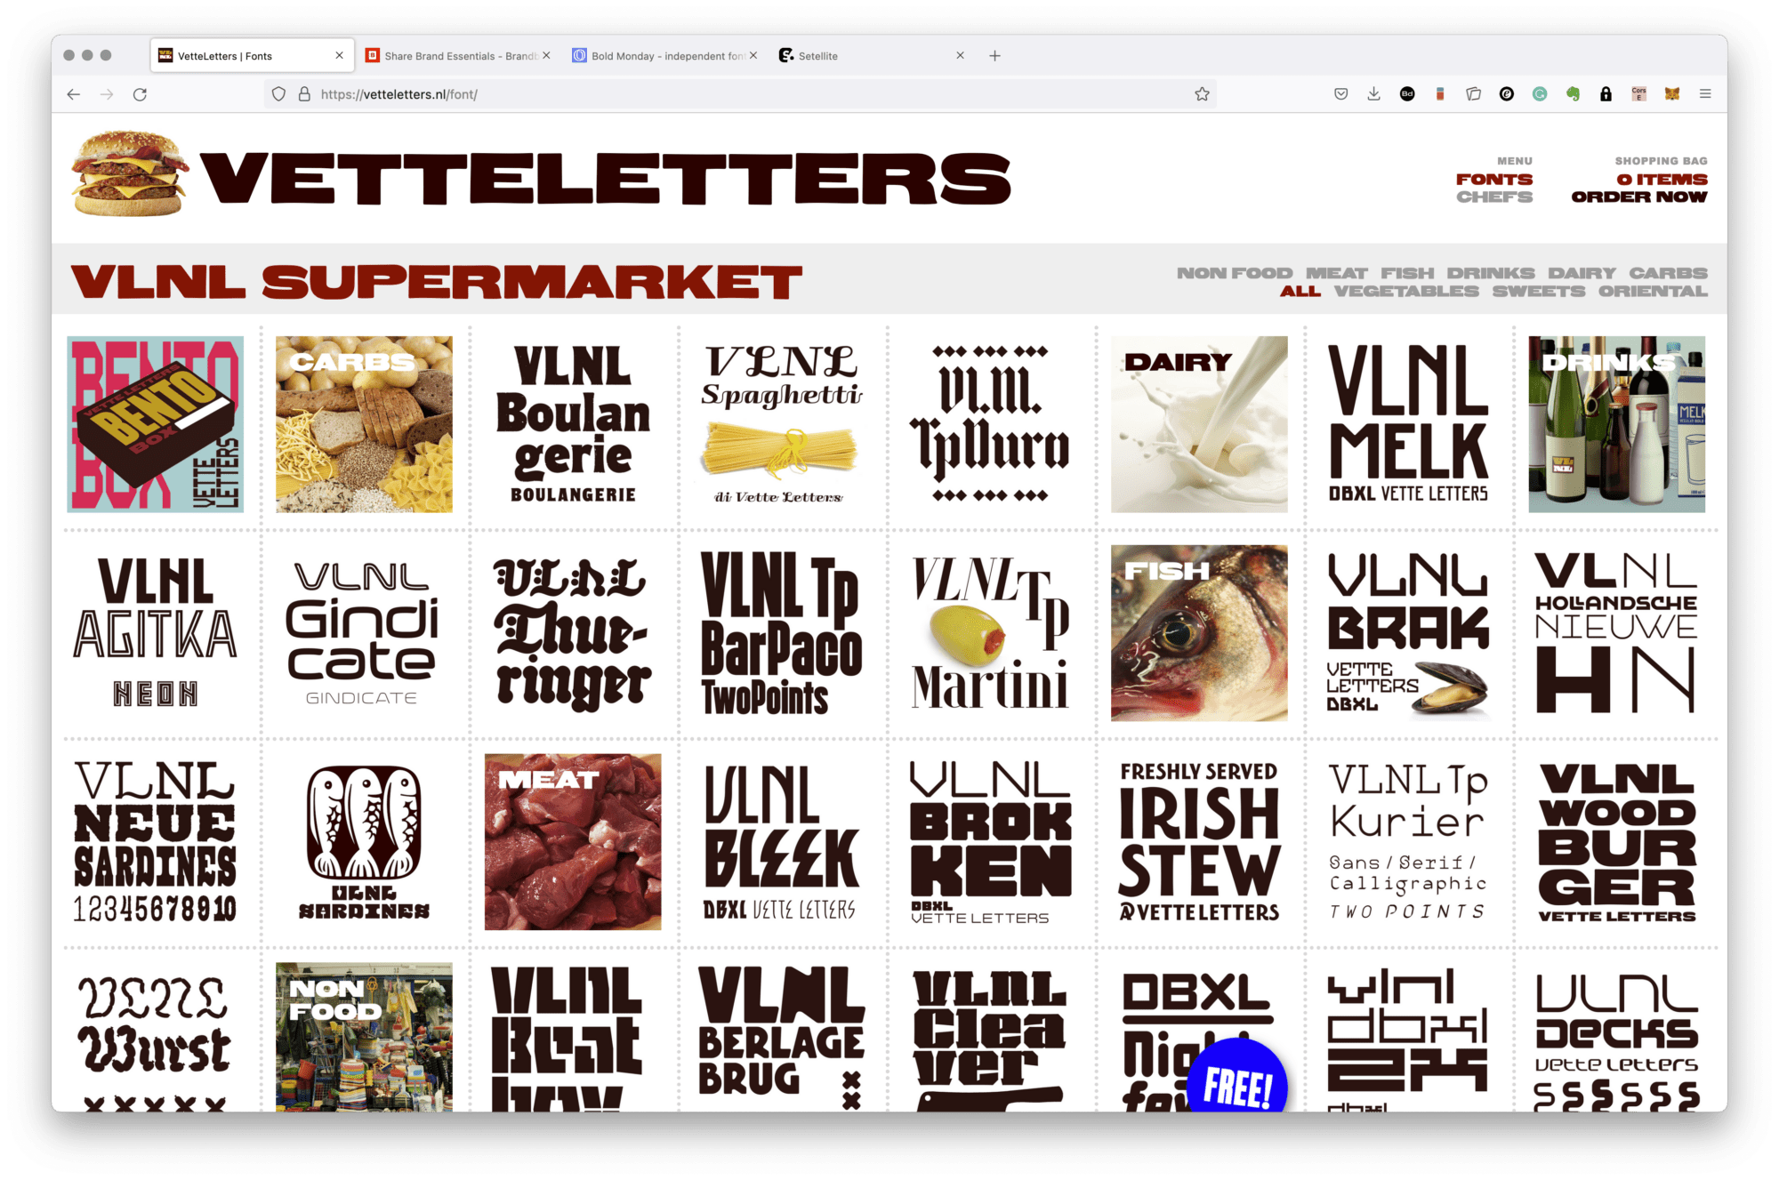Image resolution: width=1779 pixels, height=1180 pixels.
Task: Open the Firefox hamburger menu
Action: click(x=1705, y=93)
